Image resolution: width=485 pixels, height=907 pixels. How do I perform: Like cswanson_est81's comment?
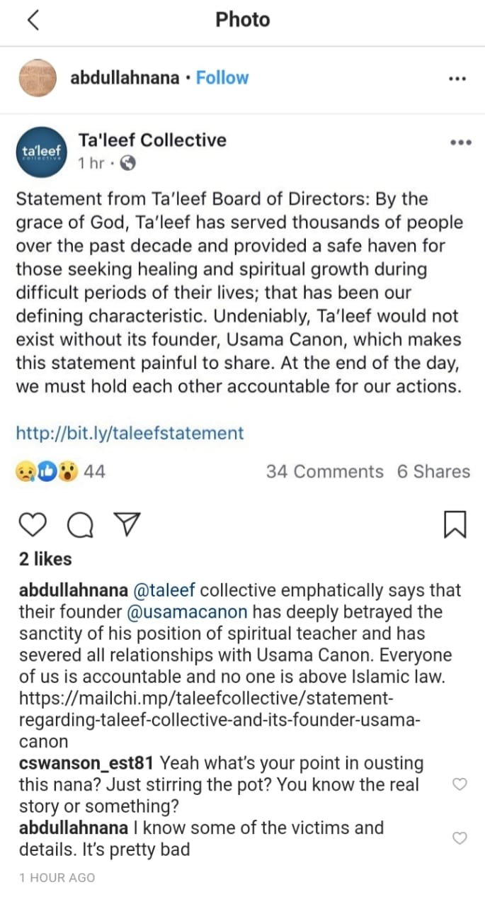460,784
